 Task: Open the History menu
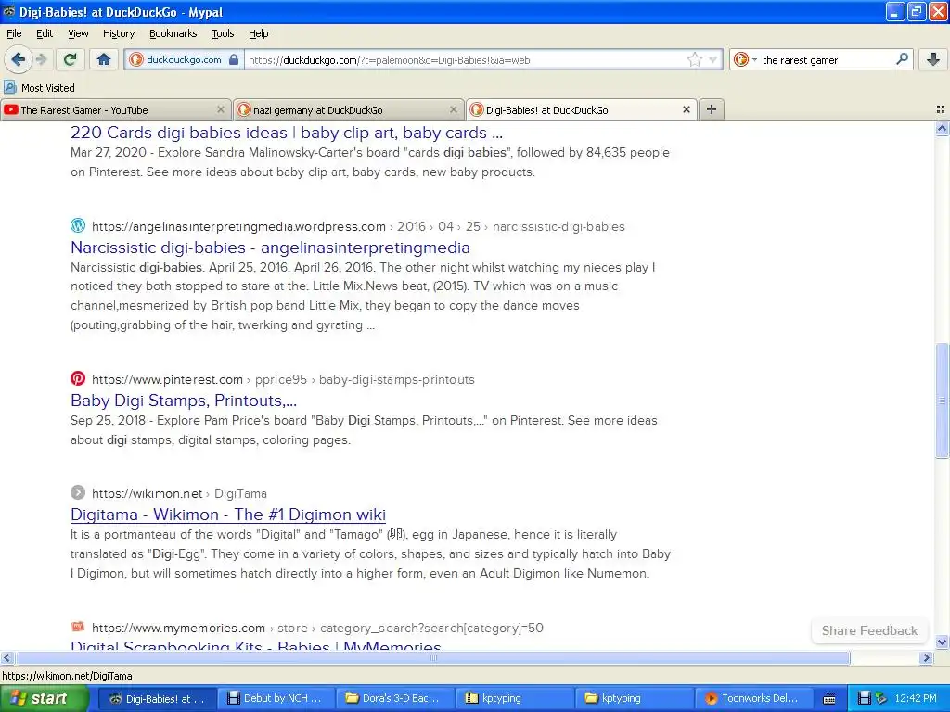(x=118, y=33)
